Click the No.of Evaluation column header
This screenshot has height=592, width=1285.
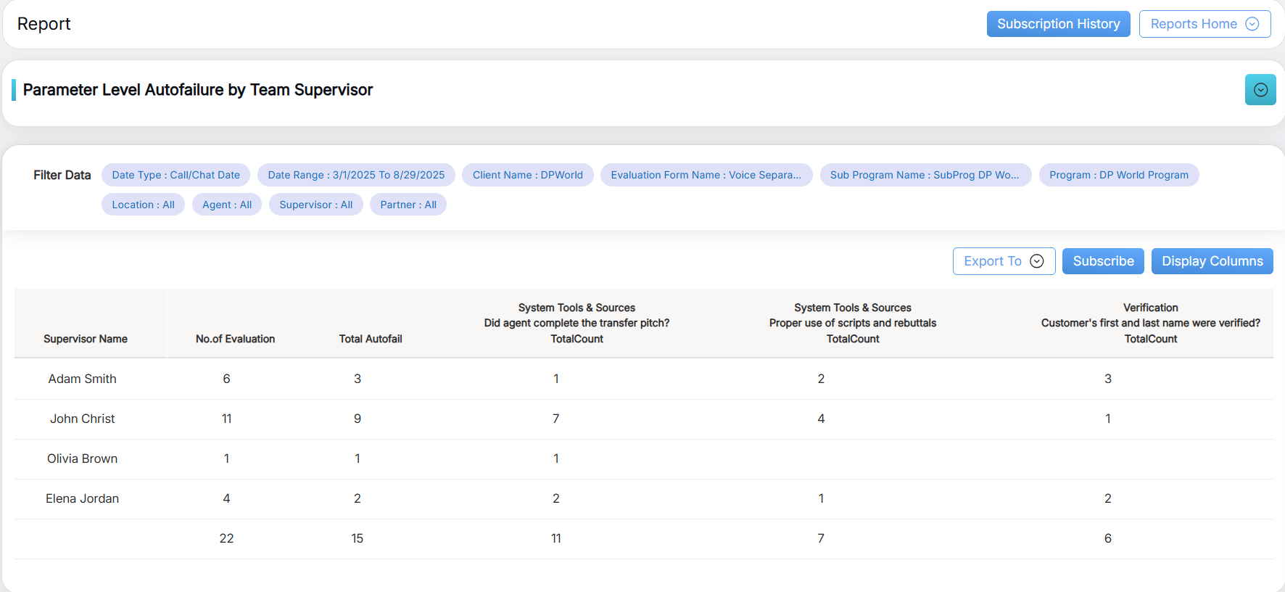(x=235, y=339)
